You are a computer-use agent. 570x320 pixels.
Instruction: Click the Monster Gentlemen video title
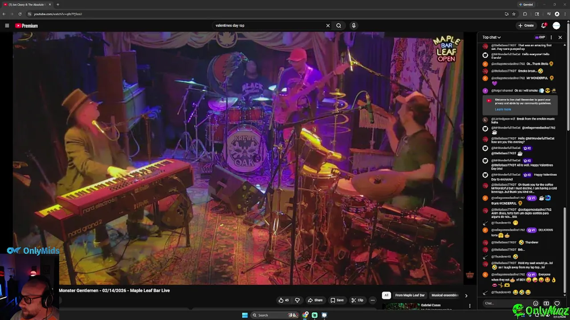pyautogui.click(x=114, y=291)
